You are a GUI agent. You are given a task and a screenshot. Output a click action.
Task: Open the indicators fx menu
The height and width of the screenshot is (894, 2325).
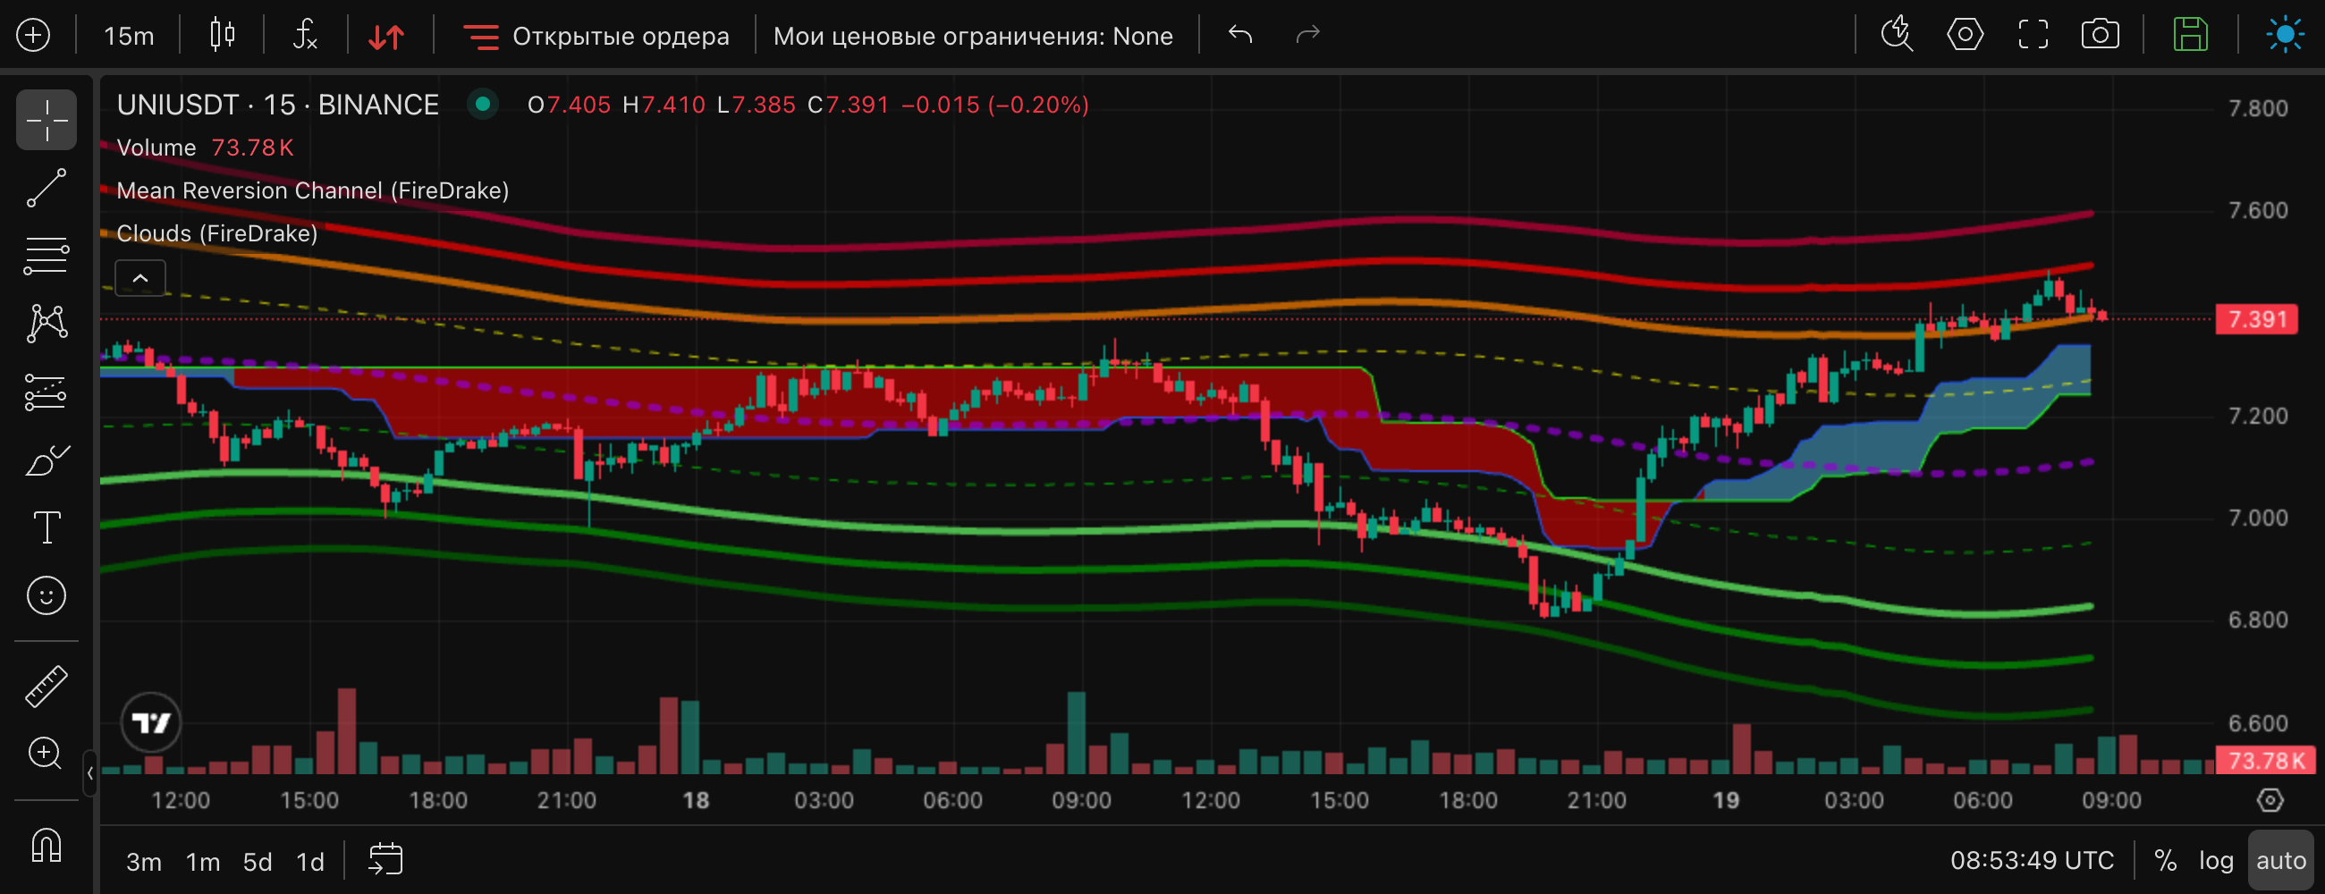point(306,35)
